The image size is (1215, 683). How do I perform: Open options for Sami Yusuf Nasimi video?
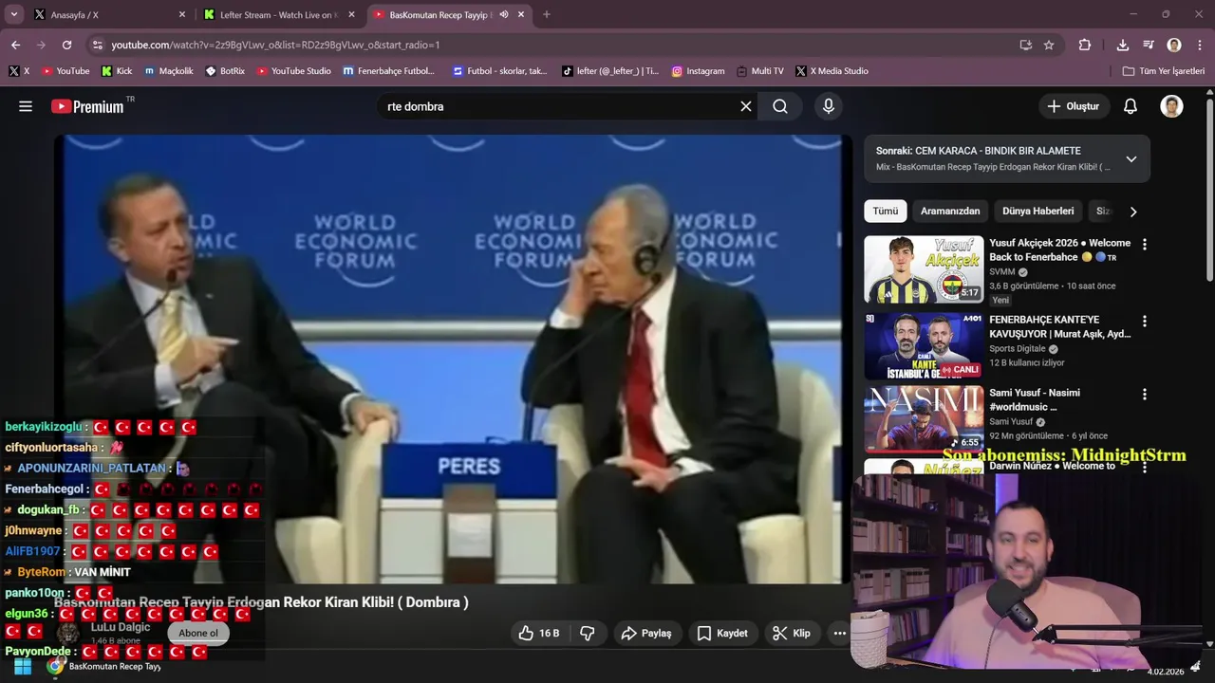pos(1144,395)
